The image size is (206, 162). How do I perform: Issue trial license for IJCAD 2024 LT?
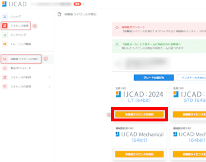[x=139, y=114]
